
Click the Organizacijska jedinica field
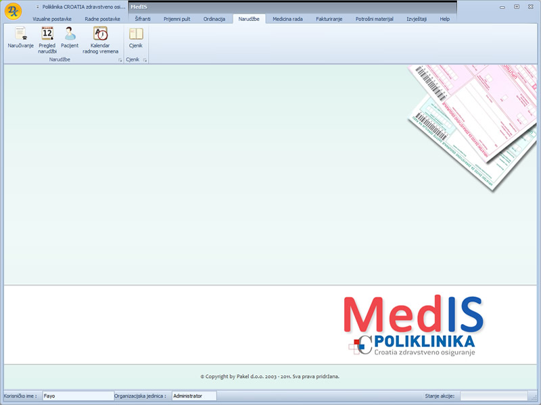(x=194, y=396)
